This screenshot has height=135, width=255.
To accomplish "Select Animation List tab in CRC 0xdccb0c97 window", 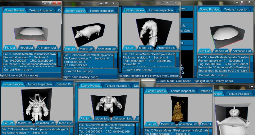I will pos(47,48).
